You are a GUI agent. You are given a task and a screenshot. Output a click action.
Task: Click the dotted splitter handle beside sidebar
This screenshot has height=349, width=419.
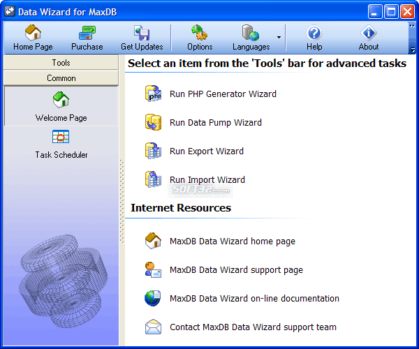[122, 202]
